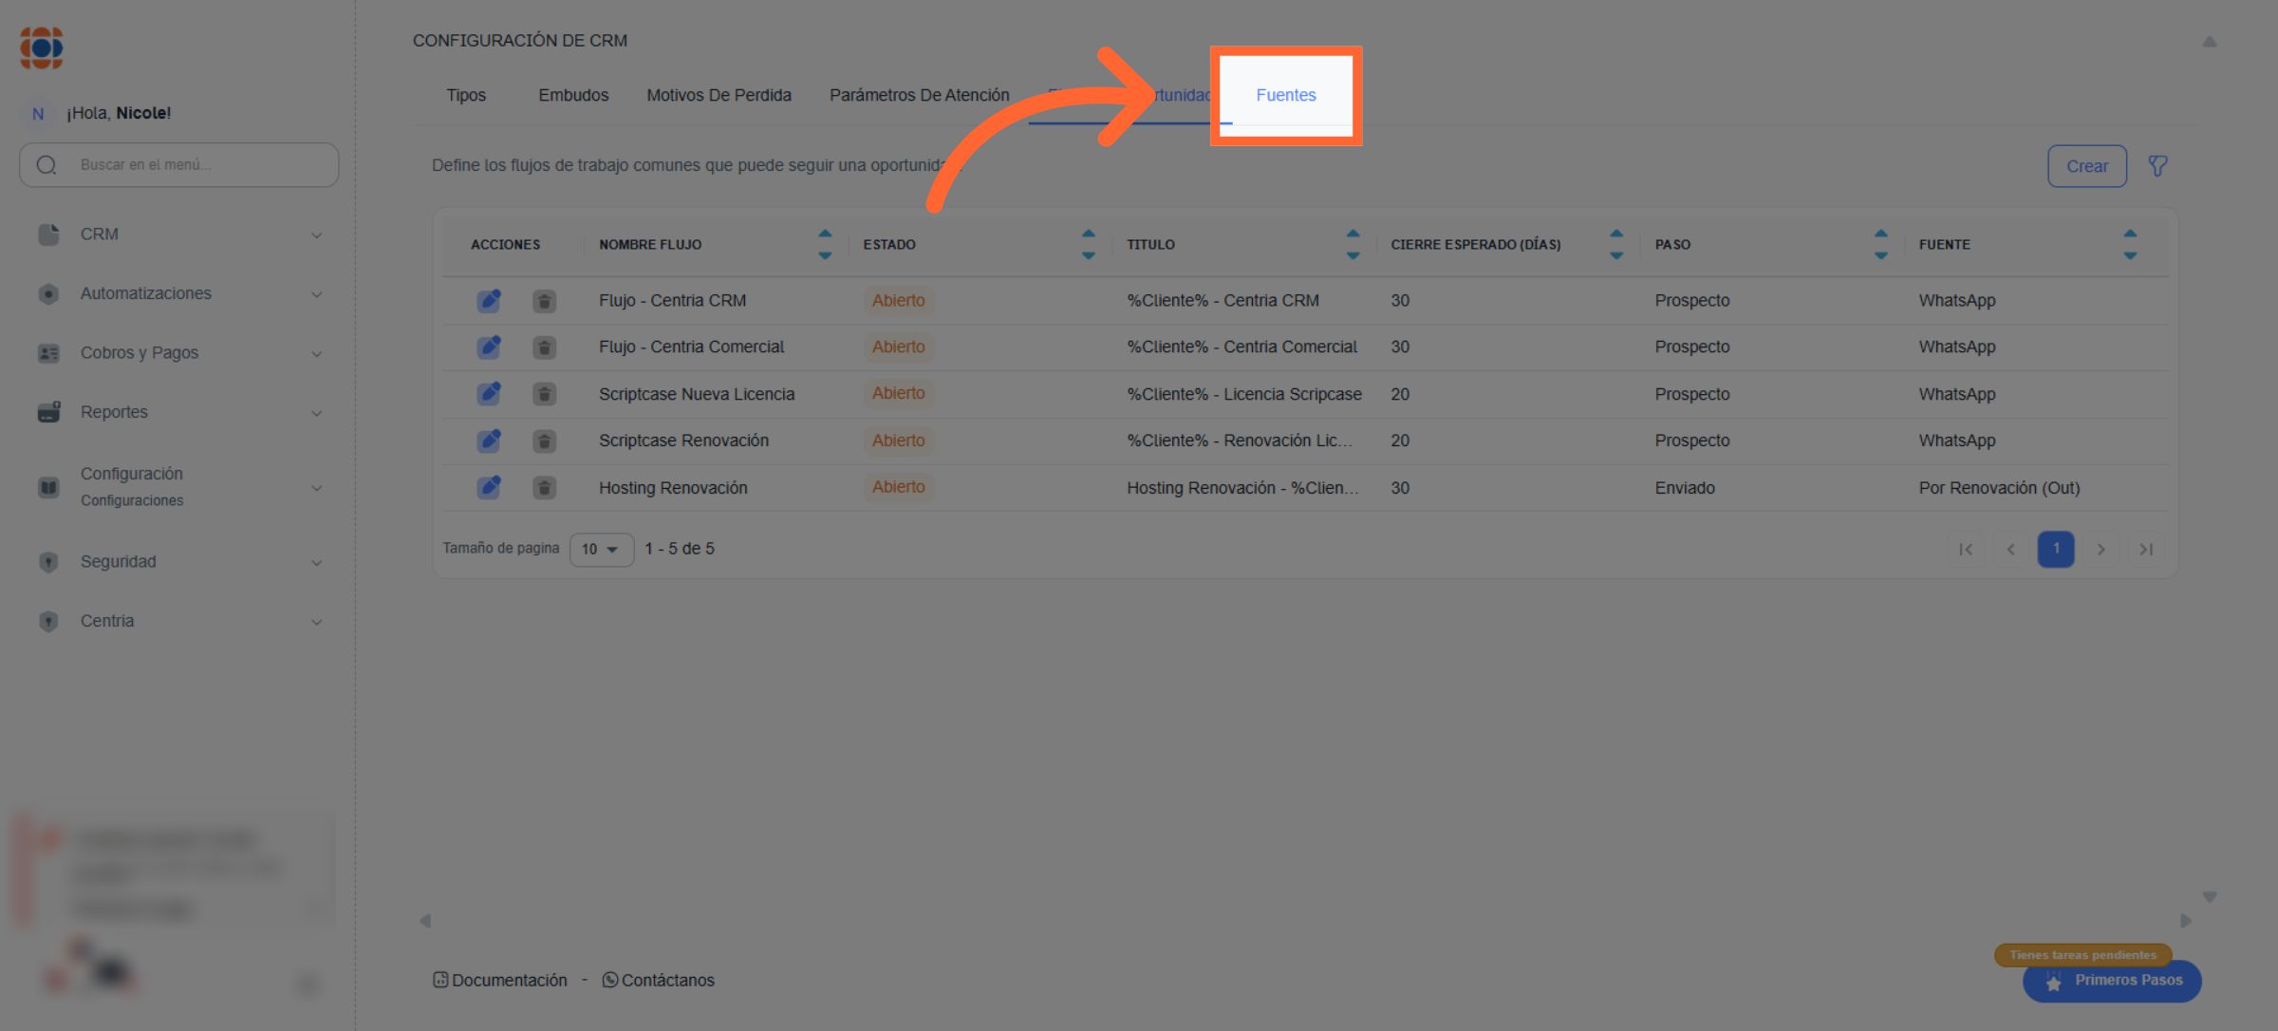Image resolution: width=2278 pixels, height=1031 pixels.
Task: Click the Crear button
Action: click(x=2086, y=166)
